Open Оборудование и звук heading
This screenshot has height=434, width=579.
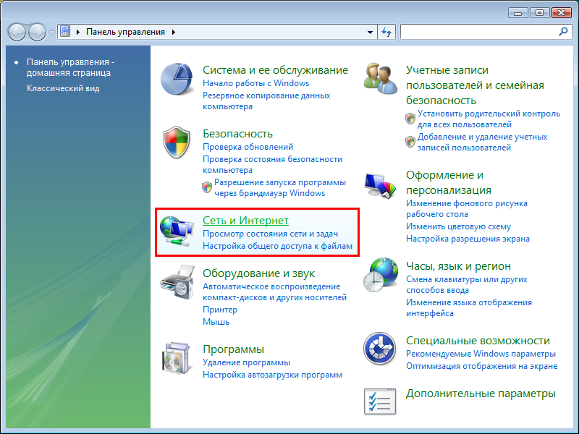(x=259, y=273)
